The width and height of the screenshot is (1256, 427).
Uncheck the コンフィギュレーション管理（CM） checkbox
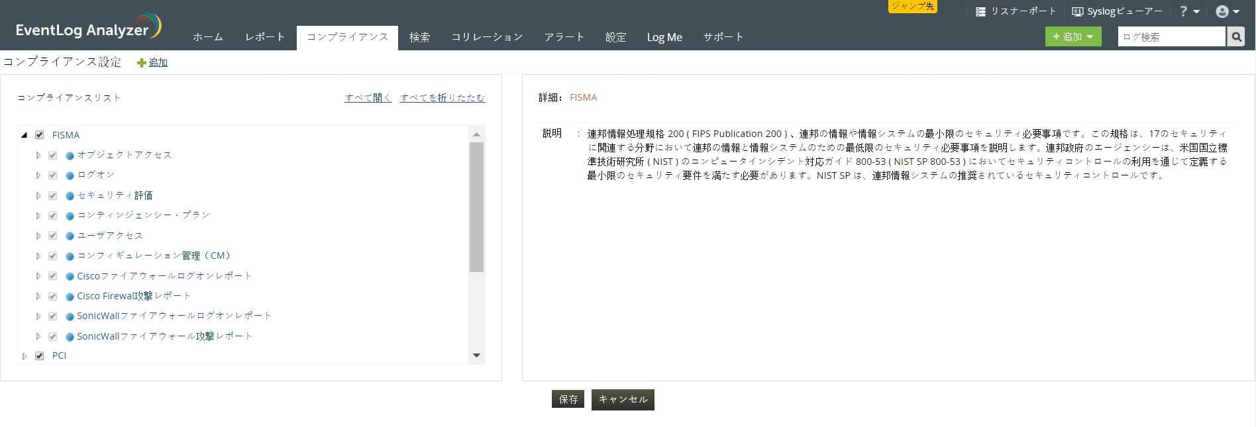[x=52, y=256]
